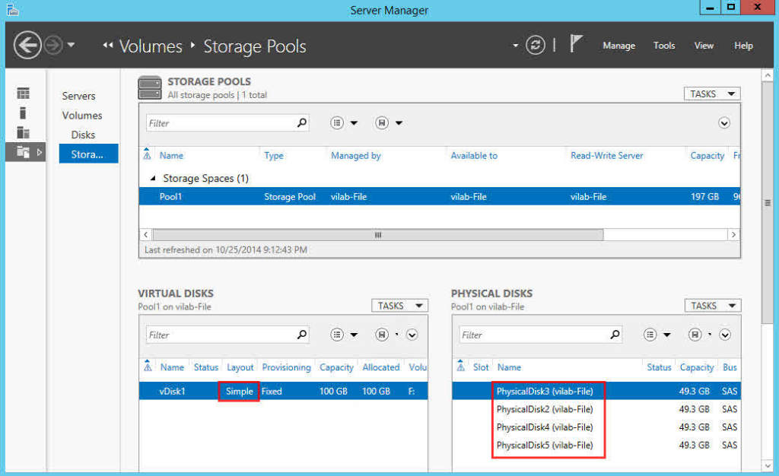Open the Virtual Disks saved queries icon
Screen dimensions: 779x476
pyautogui.click(x=382, y=335)
